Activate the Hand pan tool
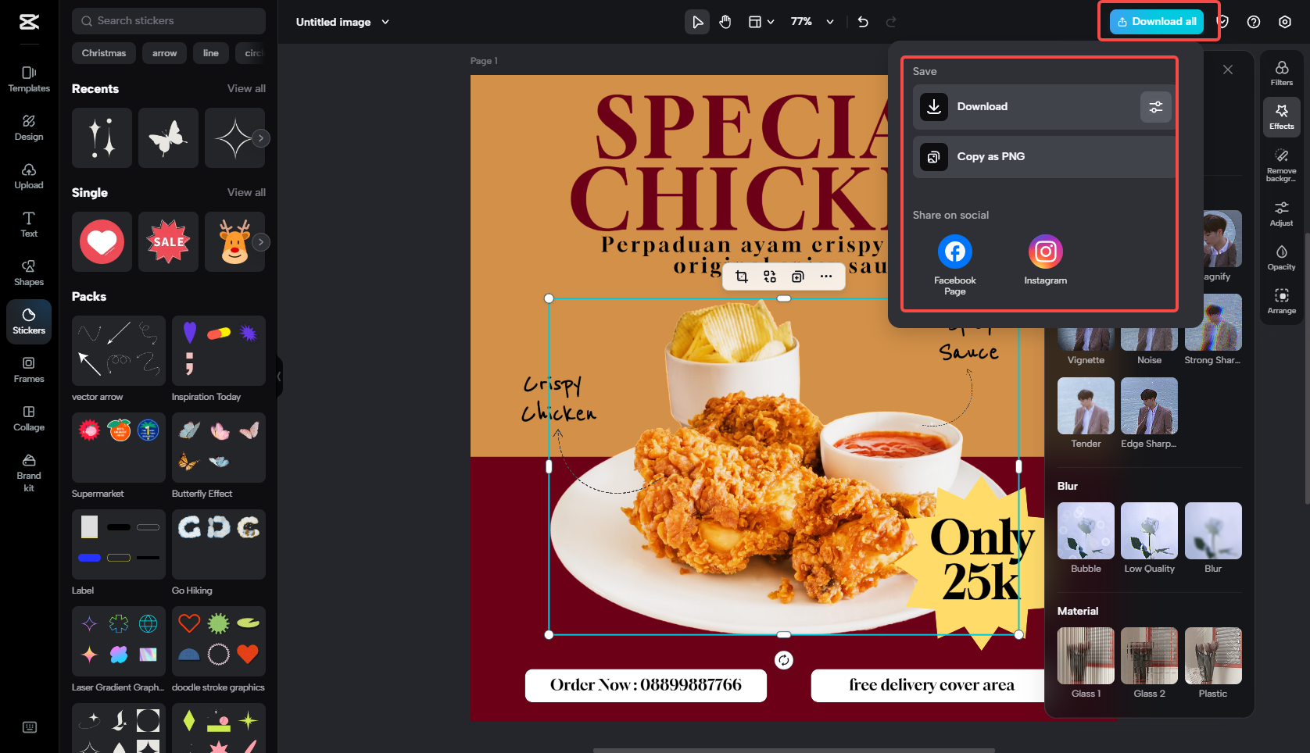Image resolution: width=1310 pixels, height=753 pixels. pos(725,22)
